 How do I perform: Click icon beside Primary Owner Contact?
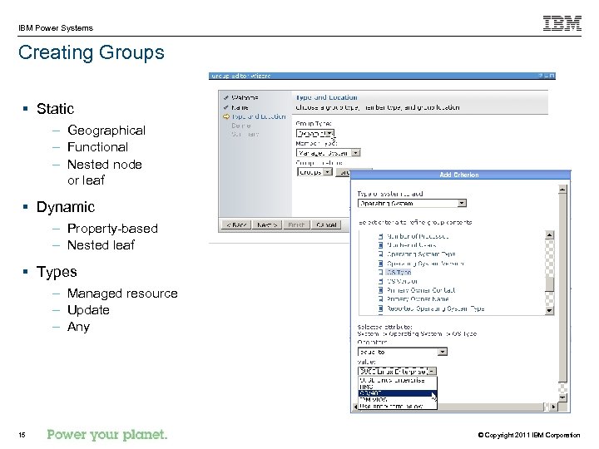(380, 290)
